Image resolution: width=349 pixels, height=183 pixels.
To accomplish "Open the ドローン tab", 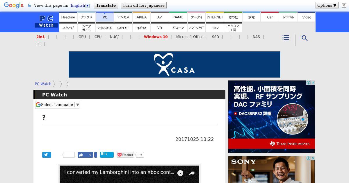I will (178, 28).
